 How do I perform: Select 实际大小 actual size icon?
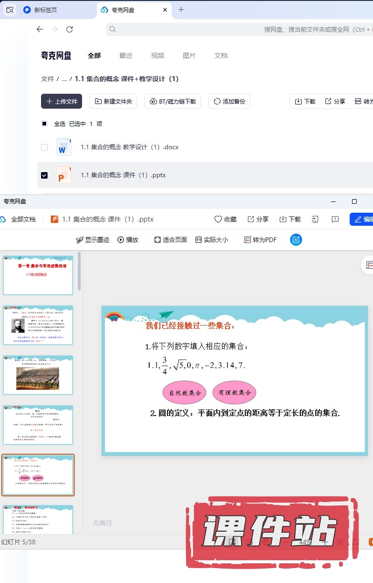(x=199, y=240)
